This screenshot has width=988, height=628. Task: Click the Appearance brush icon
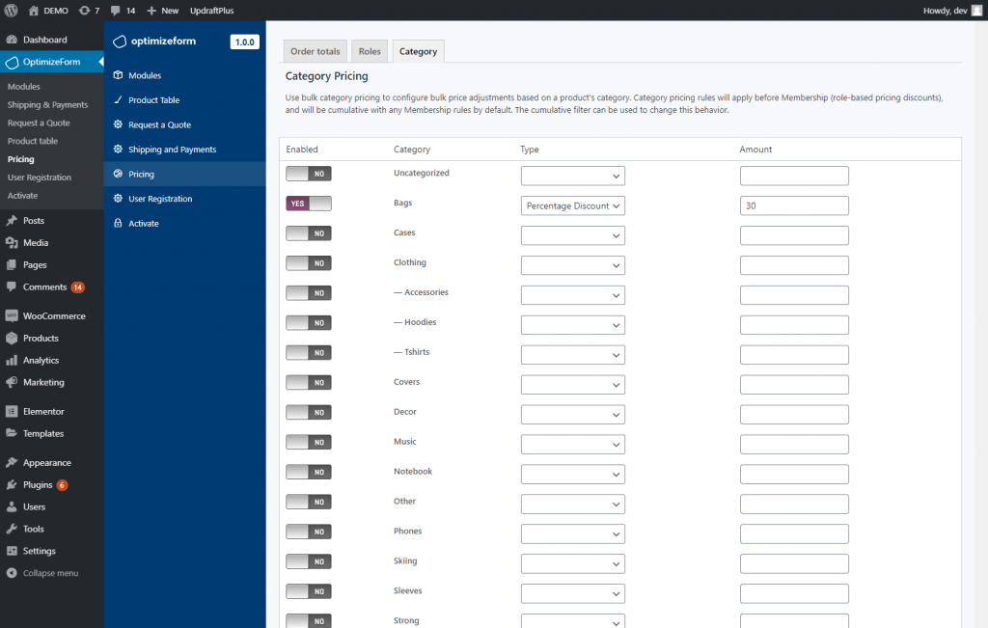point(12,462)
